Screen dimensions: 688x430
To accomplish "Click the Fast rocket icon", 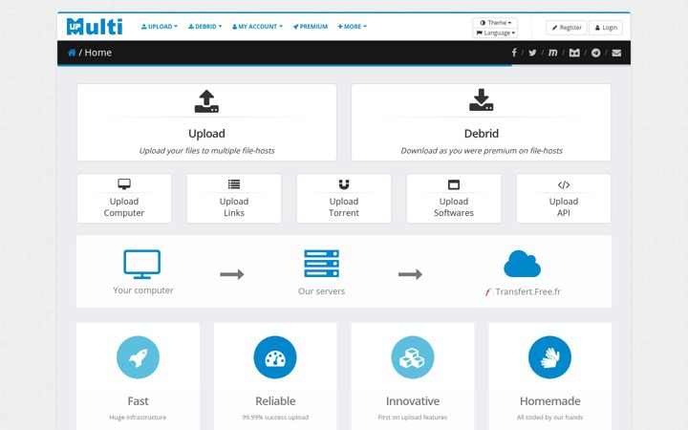I will pos(139,357).
